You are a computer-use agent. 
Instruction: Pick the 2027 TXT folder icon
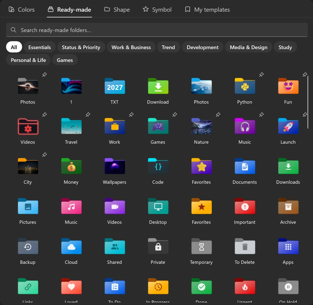pyautogui.click(x=115, y=86)
